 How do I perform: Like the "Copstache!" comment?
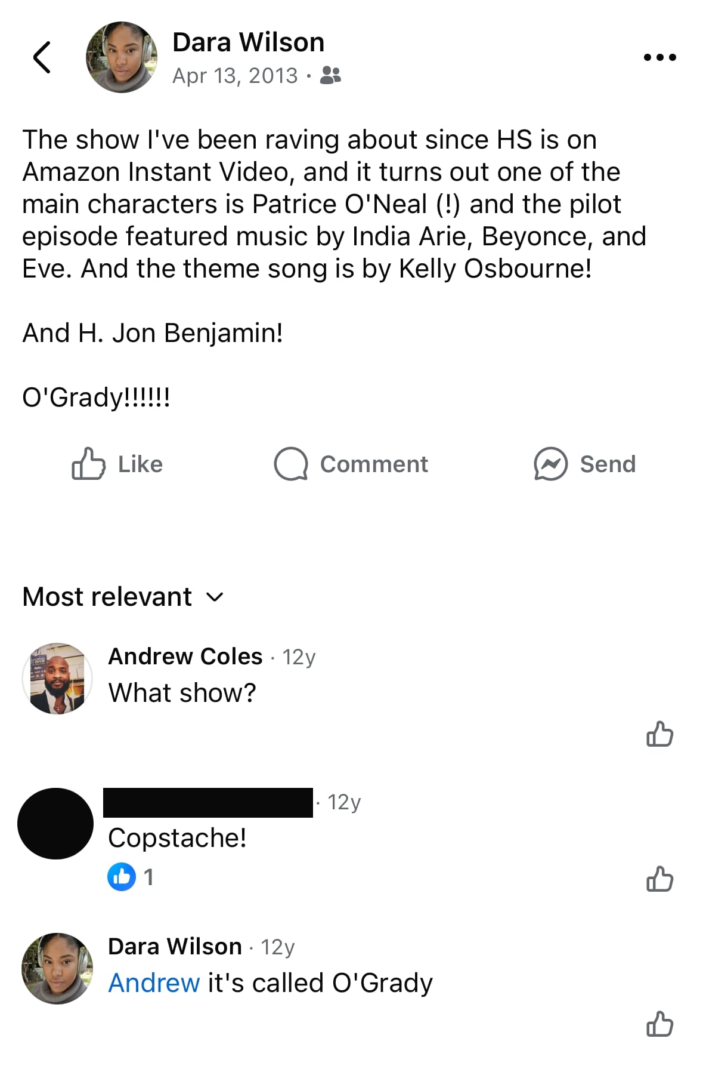pyautogui.click(x=659, y=879)
